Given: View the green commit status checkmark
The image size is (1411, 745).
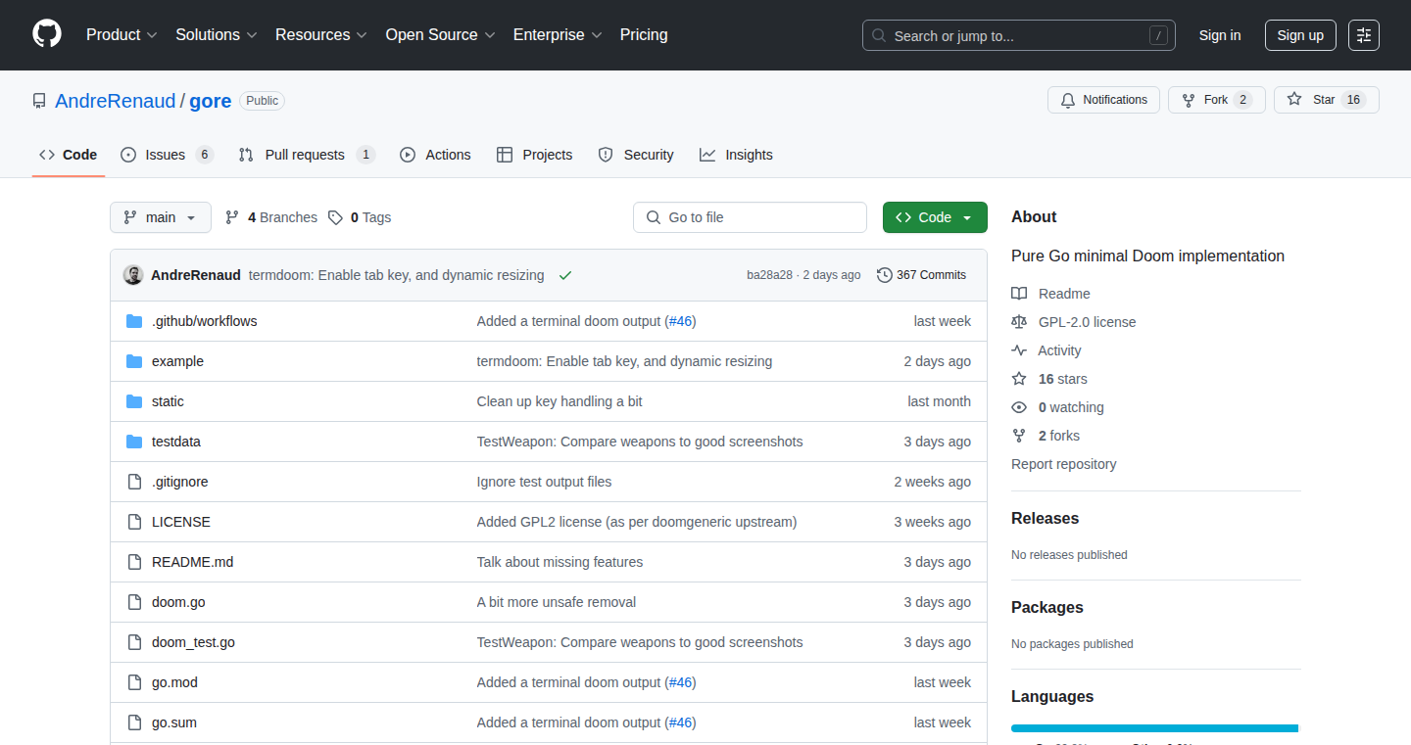Looking at the screenshot, I should point(565,275).
